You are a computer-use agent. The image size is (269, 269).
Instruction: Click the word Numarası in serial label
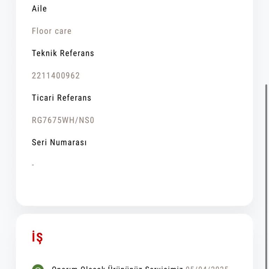point(68,143)
